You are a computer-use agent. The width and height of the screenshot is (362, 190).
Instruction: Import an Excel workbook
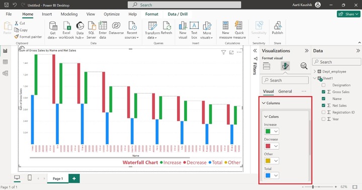pyautogui.click(x=66, y=30)
